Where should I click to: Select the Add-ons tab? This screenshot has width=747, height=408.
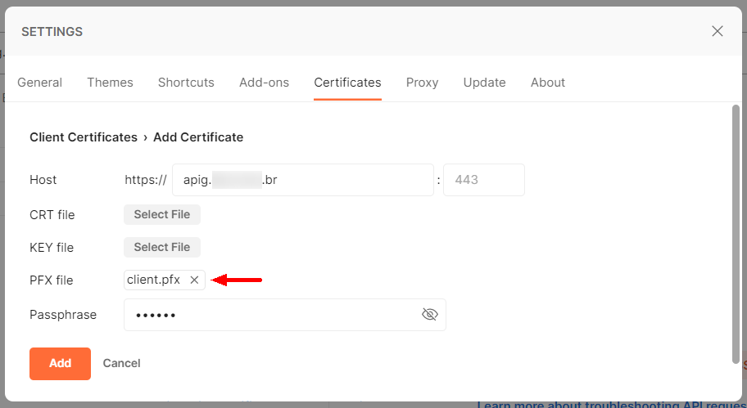pos(264,83)
